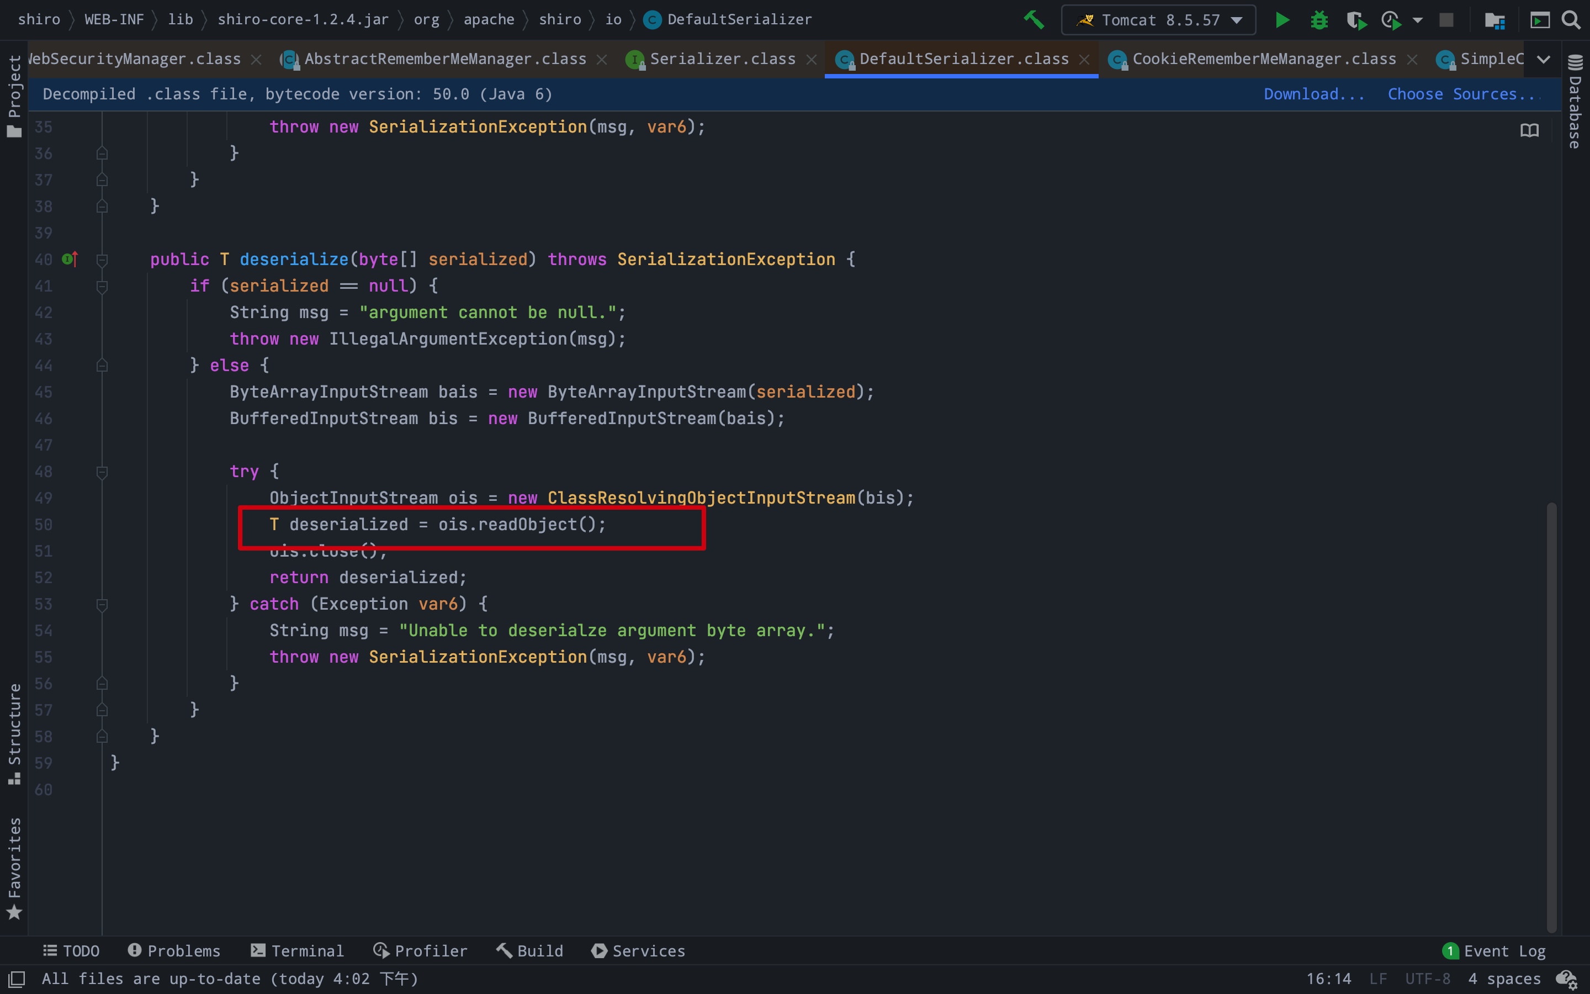Toggle Reader Mode book icon
1590x994 pixels.
coord(1529,130)
